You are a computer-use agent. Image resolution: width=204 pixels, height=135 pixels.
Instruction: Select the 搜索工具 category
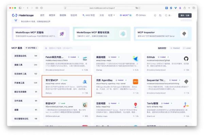26,65
